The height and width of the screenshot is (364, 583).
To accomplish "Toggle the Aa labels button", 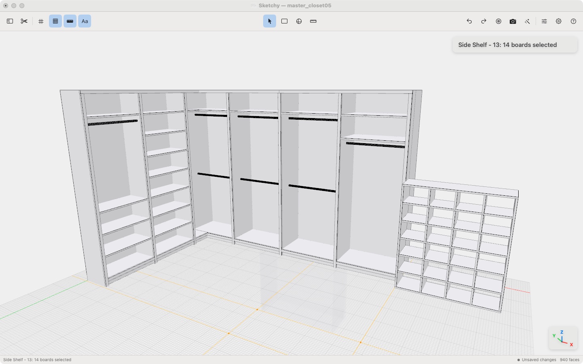I will (x=85, y=21).
